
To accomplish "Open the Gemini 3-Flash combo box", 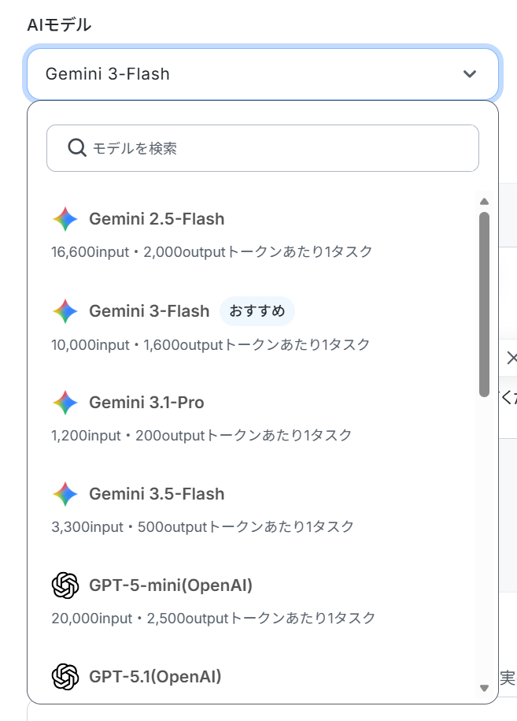I will (263, 74).
